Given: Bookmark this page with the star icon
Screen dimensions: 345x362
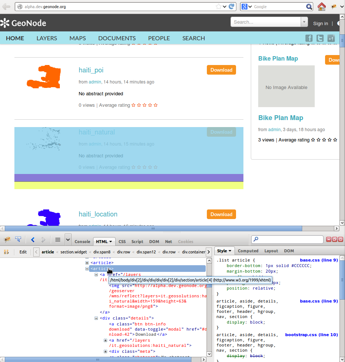Looking at the screenshot, I should (218, 7).
